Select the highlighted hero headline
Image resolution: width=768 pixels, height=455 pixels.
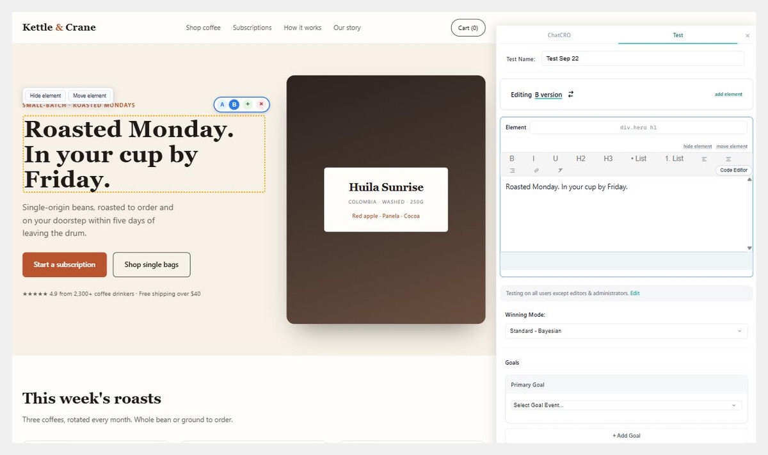click(x=144, y=154)
